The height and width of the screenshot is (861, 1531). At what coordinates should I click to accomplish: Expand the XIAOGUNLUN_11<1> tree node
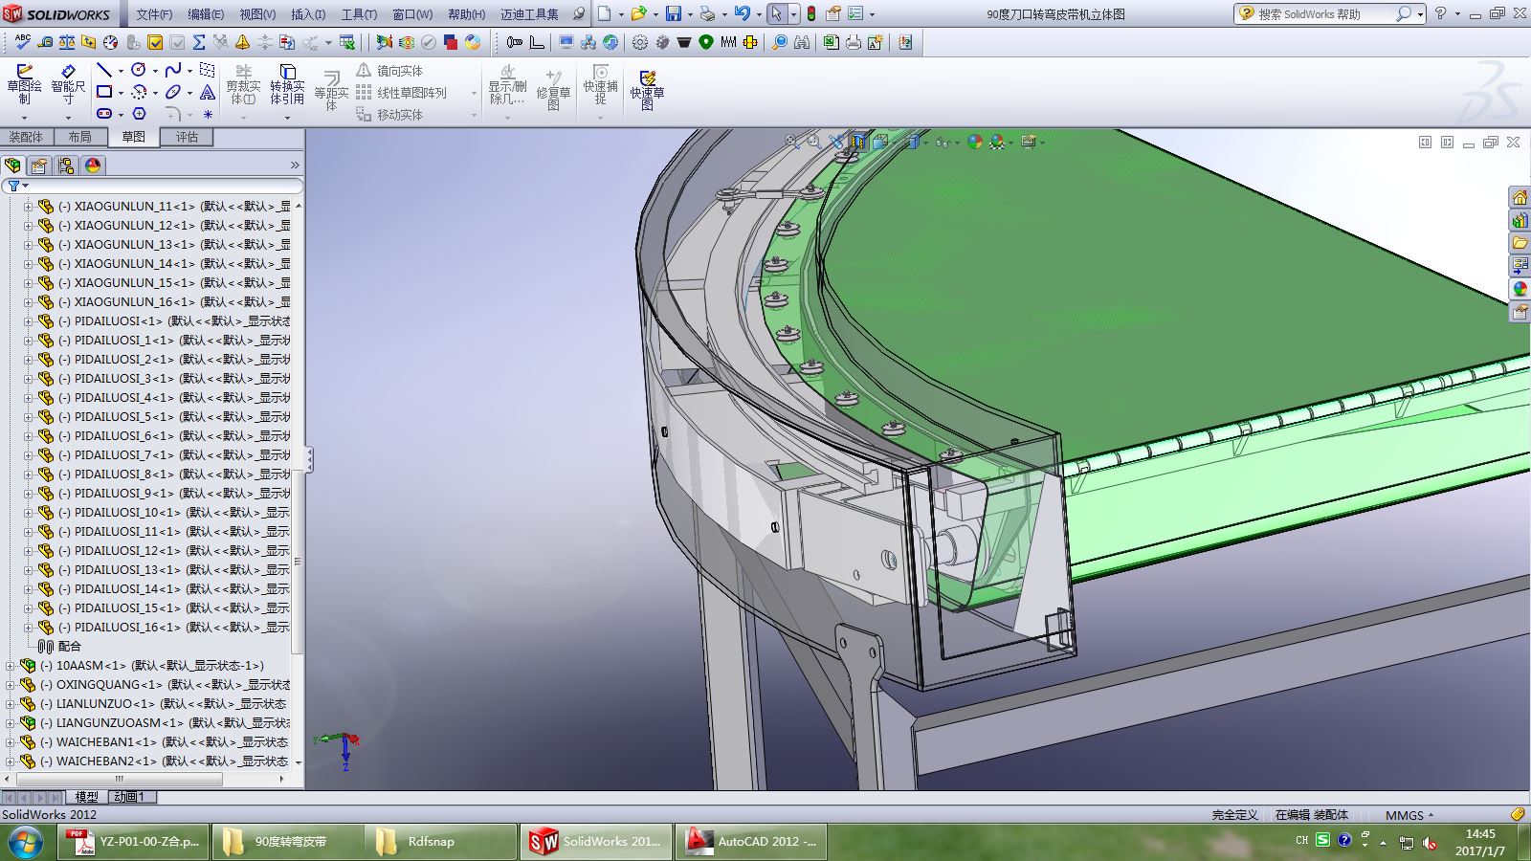[x=28, y=206]
